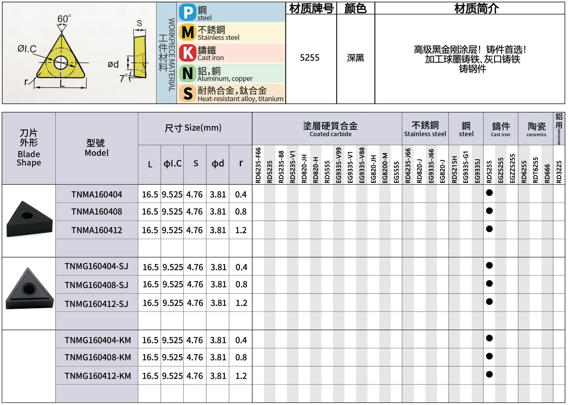Click the RD5255 dot for TNMA160404
568x405 pixels.
point(489,193)
